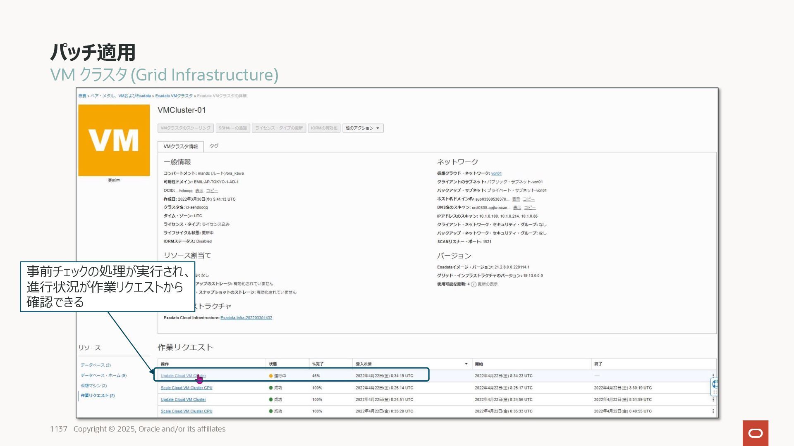The image size is (794, 446).
Task: Click the info icon beside 使用可能な更新
Action: point(474,284)
